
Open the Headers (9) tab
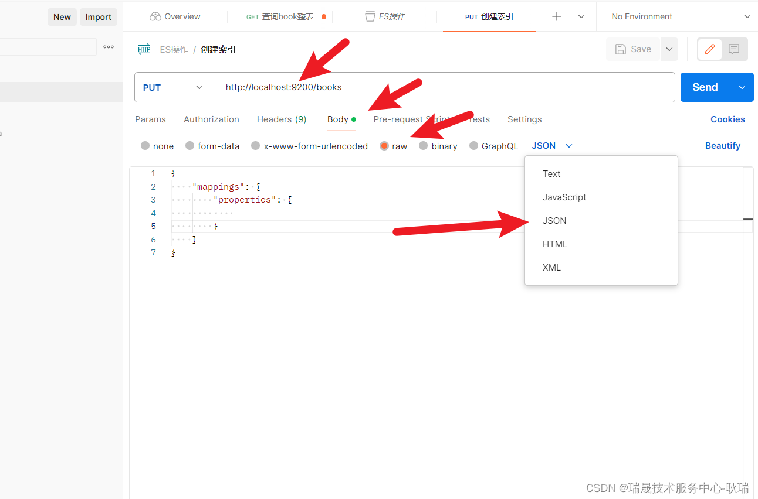(x=282, y=119)
